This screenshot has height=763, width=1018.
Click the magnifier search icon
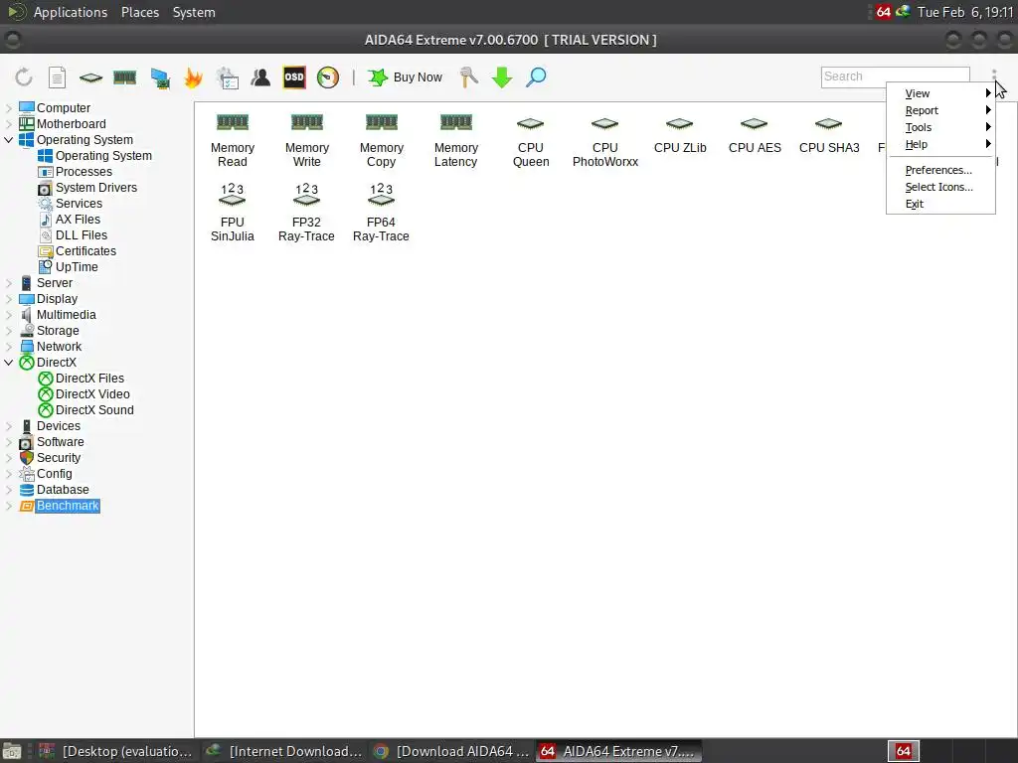point(536,76)
